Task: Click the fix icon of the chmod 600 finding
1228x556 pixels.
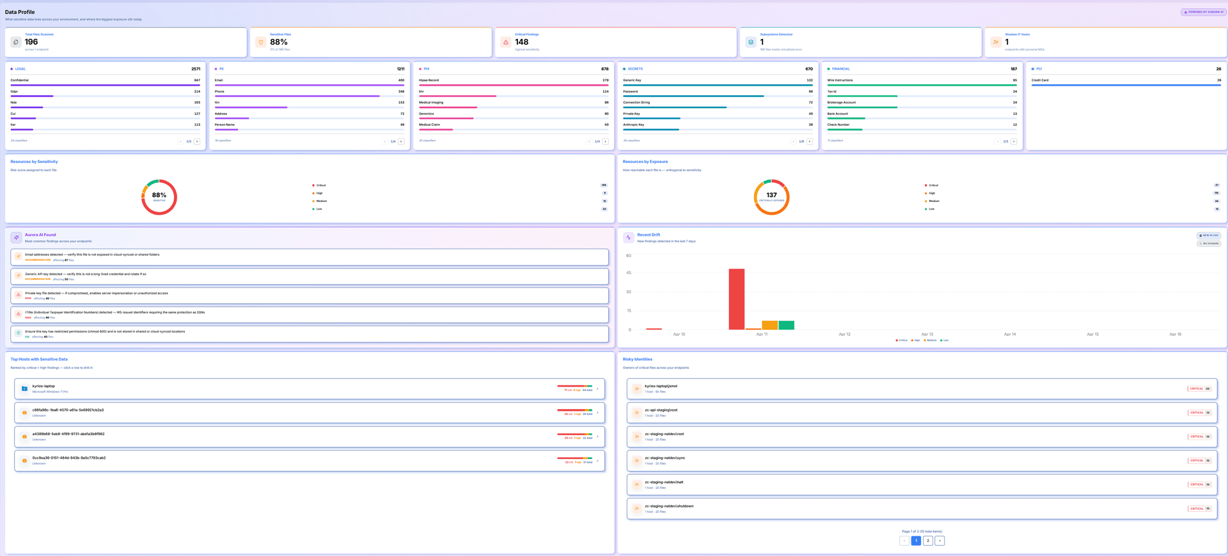Action: (x=19, y=333)
